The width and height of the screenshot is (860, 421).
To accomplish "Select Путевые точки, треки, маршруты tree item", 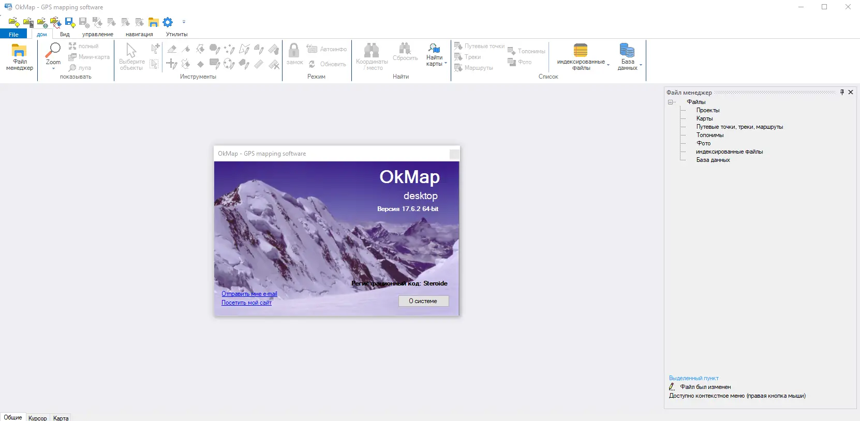I will 739,127.
